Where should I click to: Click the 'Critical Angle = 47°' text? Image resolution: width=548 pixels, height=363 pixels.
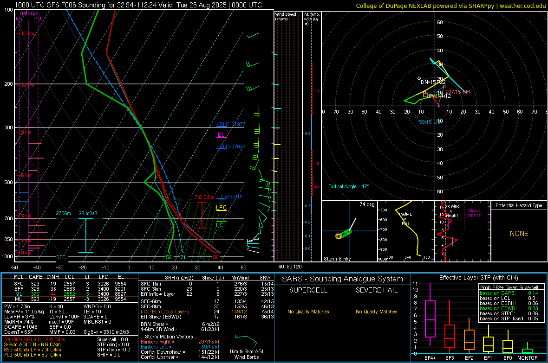click(x=349, y=186)
